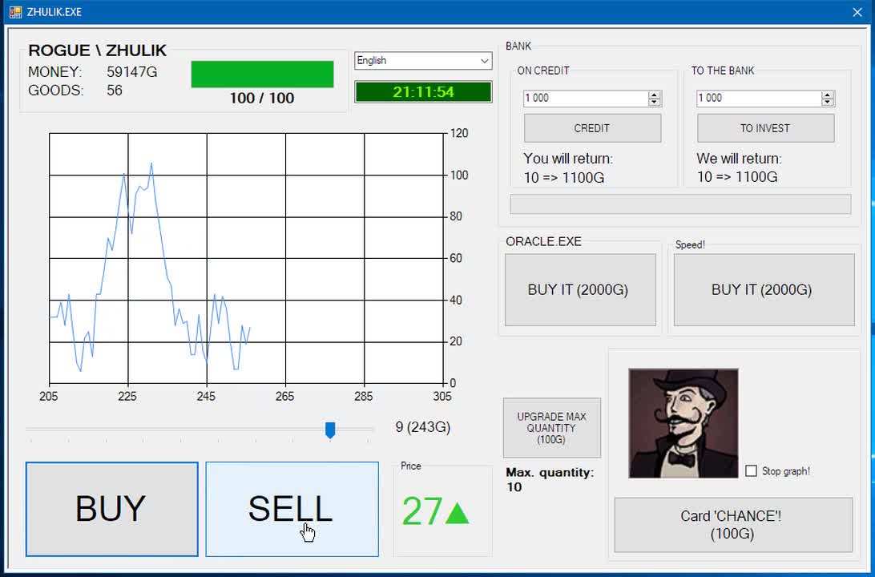Click the green price up arrow
875x577 pixels.
(x=457, y=513)
